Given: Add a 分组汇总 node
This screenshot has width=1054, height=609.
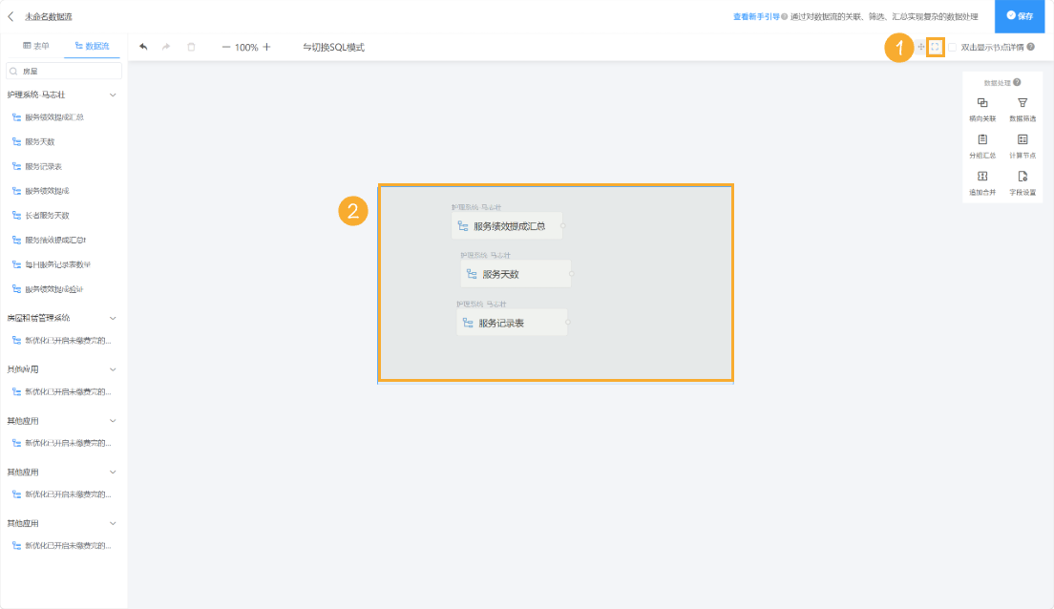Looking at the screenshot, I should click(982, 147).
